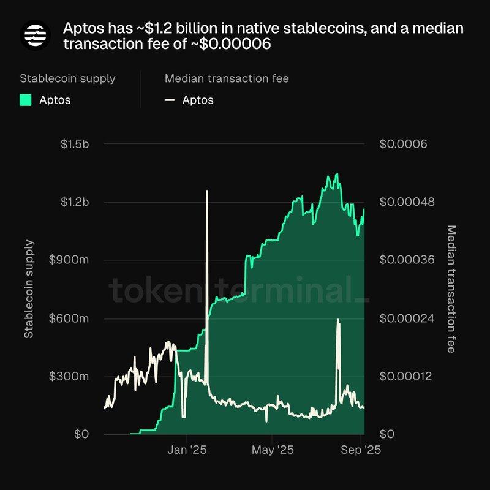Click the Aptos label under Stablecoin supply

55,100
